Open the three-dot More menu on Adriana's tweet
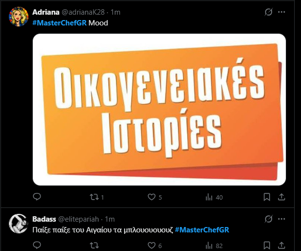Screen dimensions: 301x251 (x=282, y=12)
